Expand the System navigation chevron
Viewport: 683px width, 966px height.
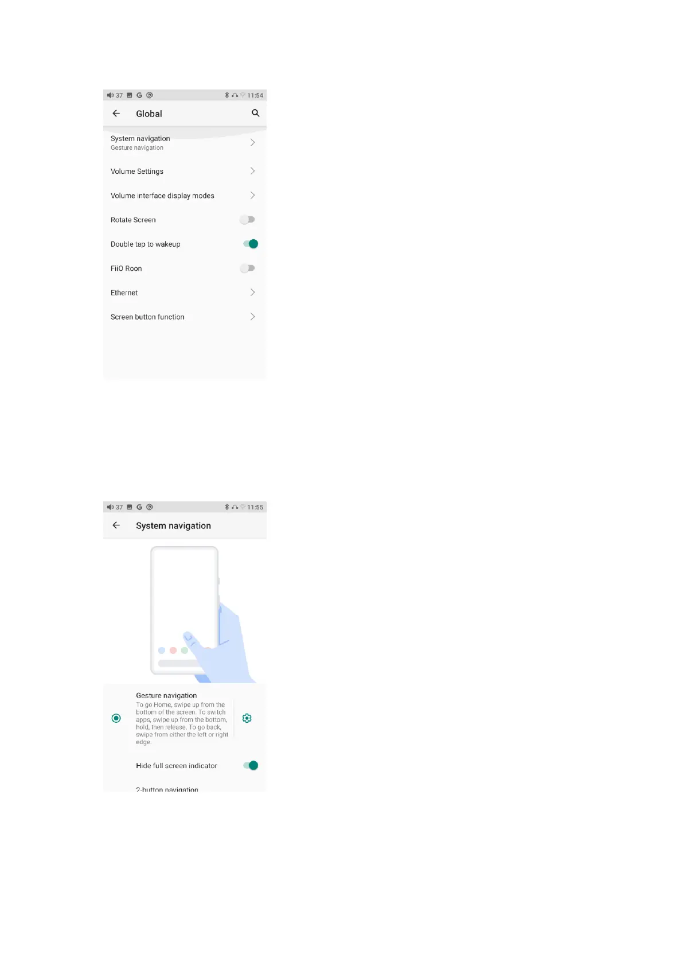click(x=252, y=142)
